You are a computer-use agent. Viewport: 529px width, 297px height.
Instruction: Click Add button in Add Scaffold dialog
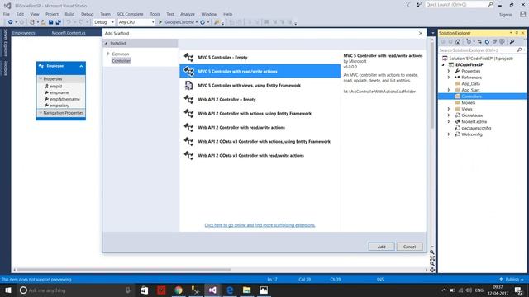click(381, 247)
